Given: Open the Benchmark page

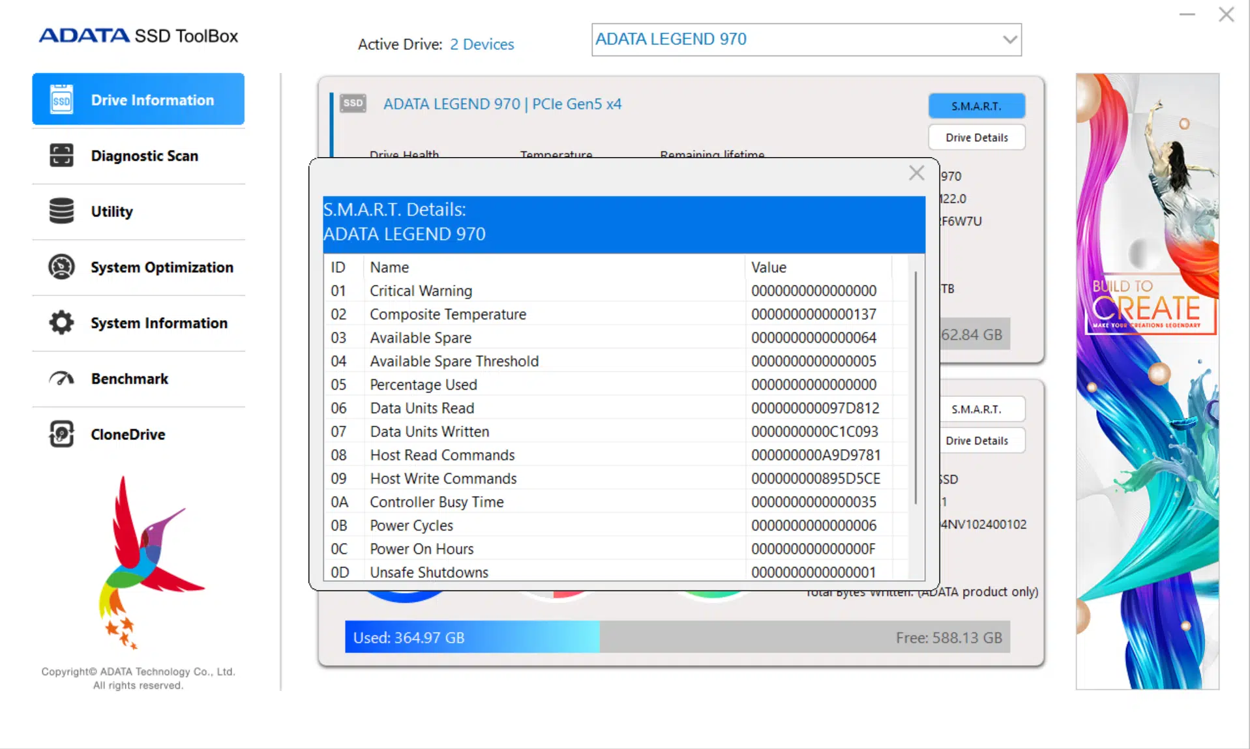Looking at the screenshot, I should [x=138, y=379].
